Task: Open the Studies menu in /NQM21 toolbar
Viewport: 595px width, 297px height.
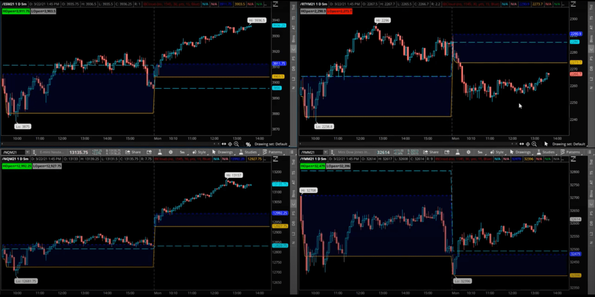Action: [248, 152]
